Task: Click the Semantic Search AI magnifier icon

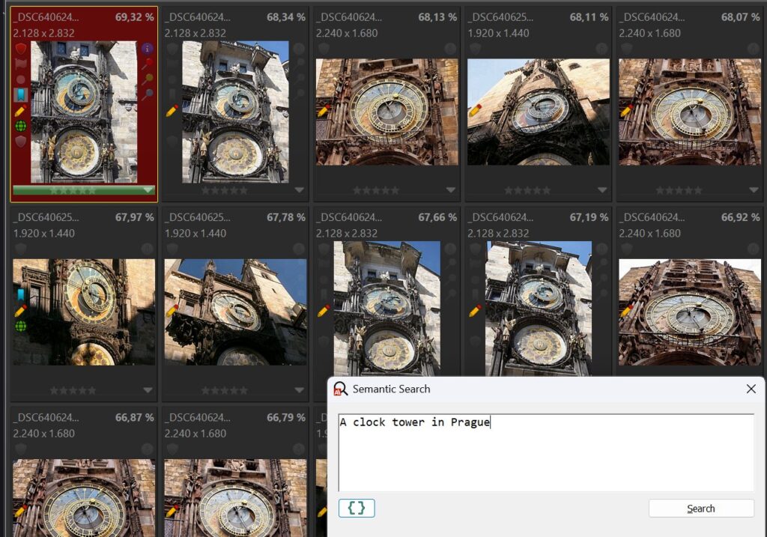Action: coord(340,389)
